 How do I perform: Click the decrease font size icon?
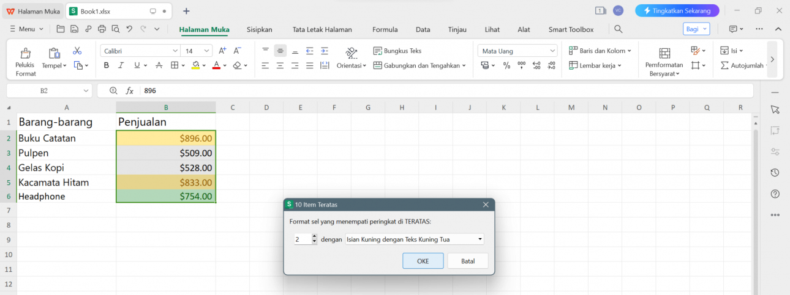238,51
